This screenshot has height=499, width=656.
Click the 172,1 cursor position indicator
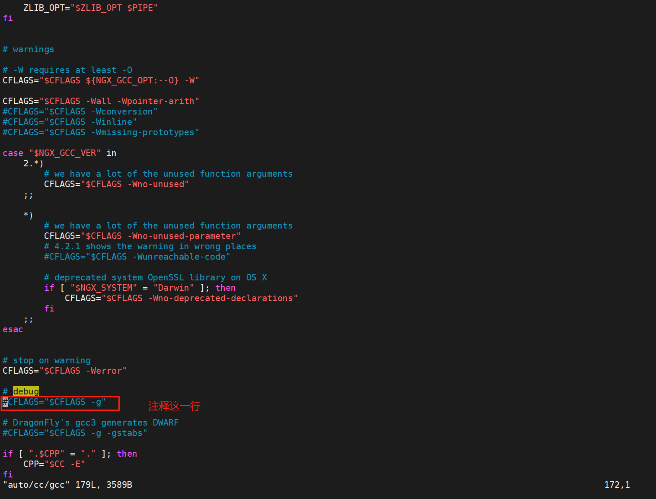coord(617,485)
